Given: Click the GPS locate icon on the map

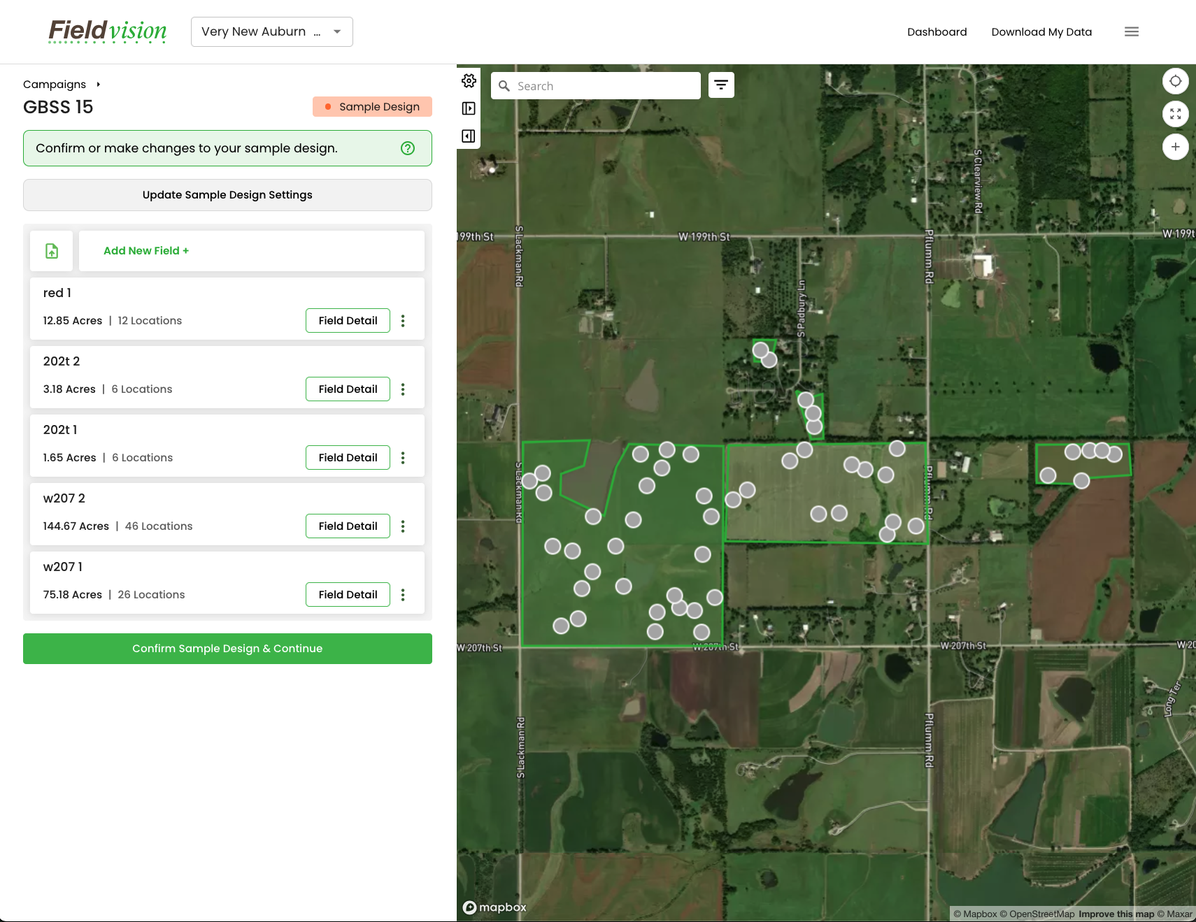Looking at the screenshot, I should (x=1176, y=81).
